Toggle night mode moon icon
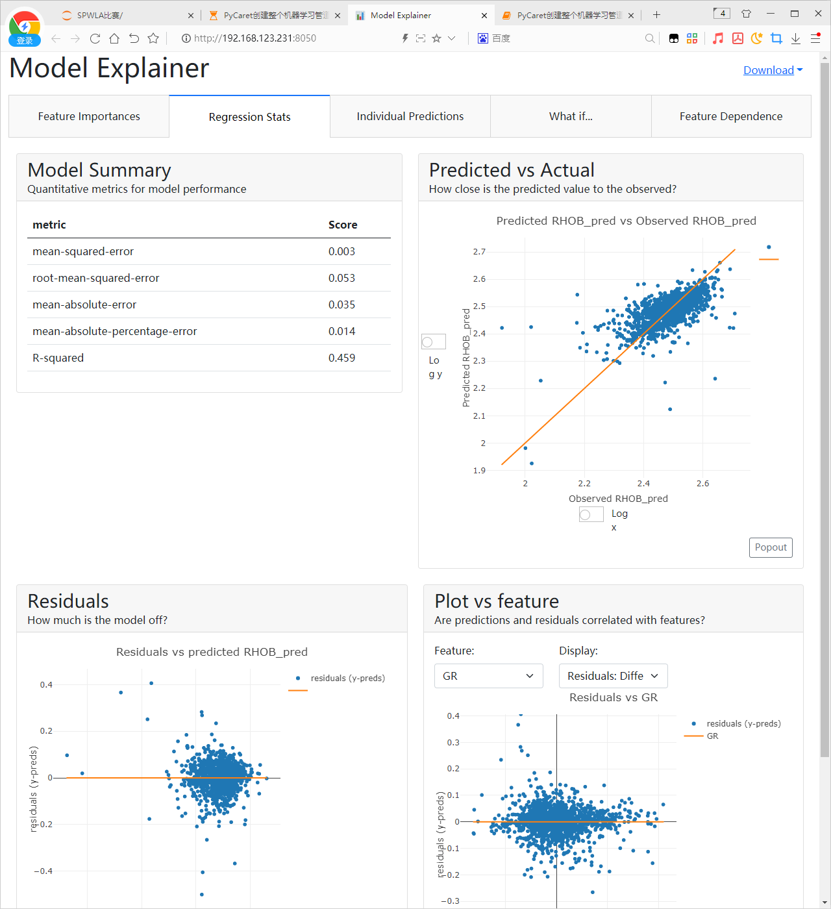The width and height of the screenshot is (831, 909). 756,39
